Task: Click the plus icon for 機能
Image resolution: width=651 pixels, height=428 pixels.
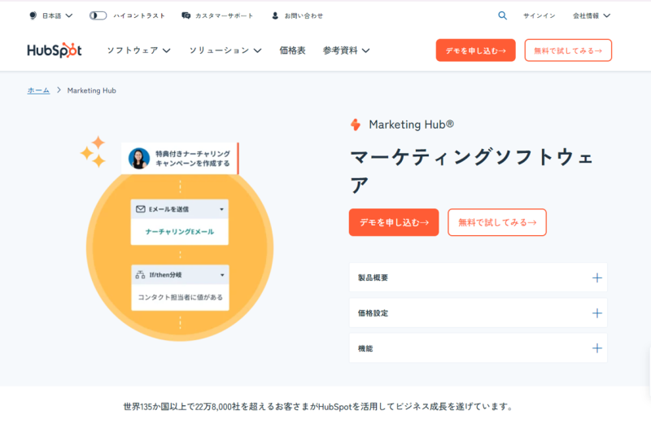Action: [597, 348]
